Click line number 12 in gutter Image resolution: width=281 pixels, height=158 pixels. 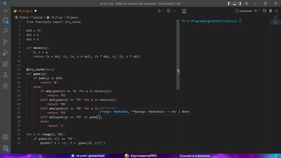(19, 69)
